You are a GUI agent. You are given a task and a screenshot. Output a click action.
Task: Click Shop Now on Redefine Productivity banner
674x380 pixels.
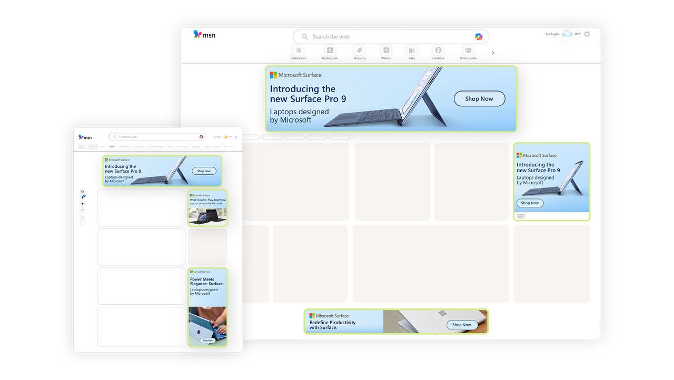tap(462, 325)
